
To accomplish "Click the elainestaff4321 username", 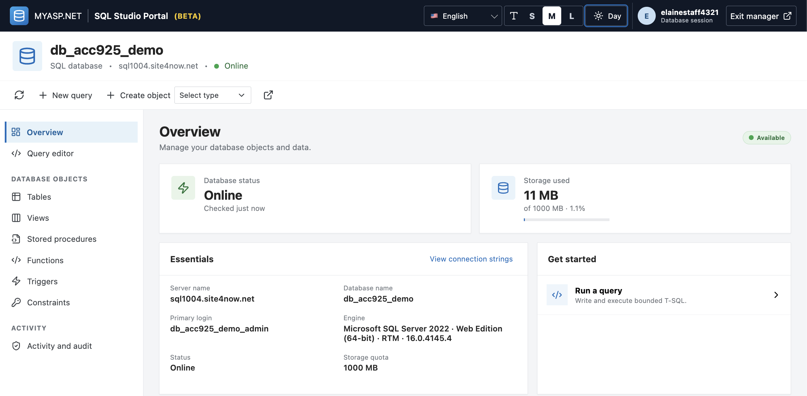I will (689, 12).
